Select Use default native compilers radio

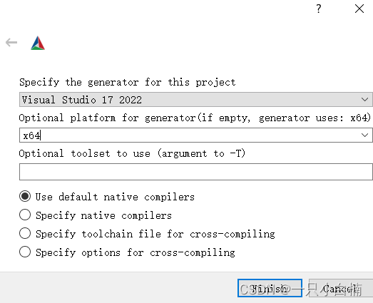tap(25, 197)
